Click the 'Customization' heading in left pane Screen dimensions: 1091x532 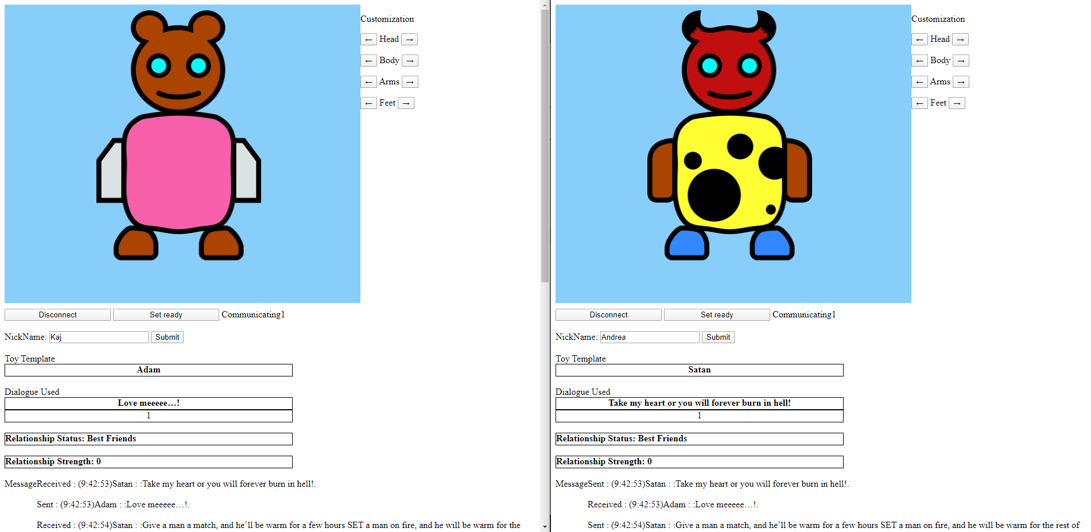coord(387,20)
